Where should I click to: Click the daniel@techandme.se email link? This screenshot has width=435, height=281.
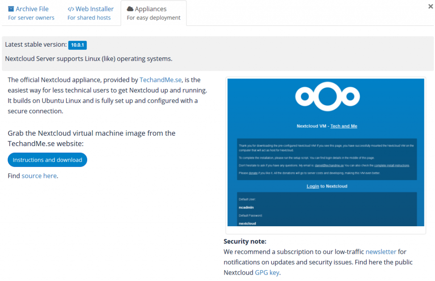[x=329, y=166]
